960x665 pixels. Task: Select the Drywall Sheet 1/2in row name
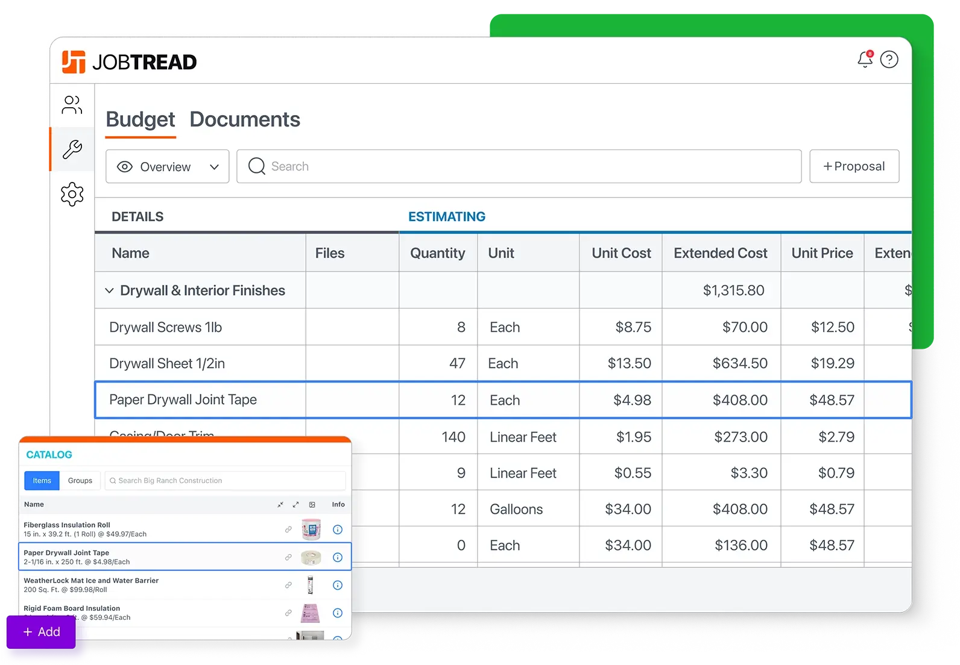click(x=167, y=363)
